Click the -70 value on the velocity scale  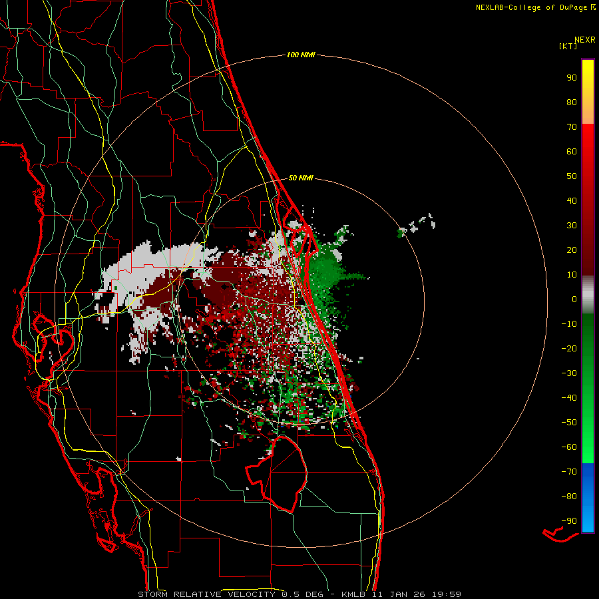pyautogui.click(x=569, y=472)
